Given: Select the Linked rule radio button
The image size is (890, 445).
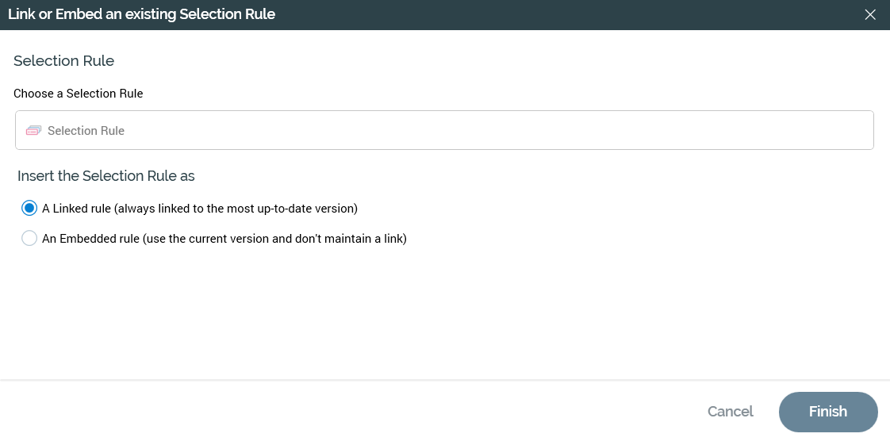Looking at the screenshot, I should [29, 209].
